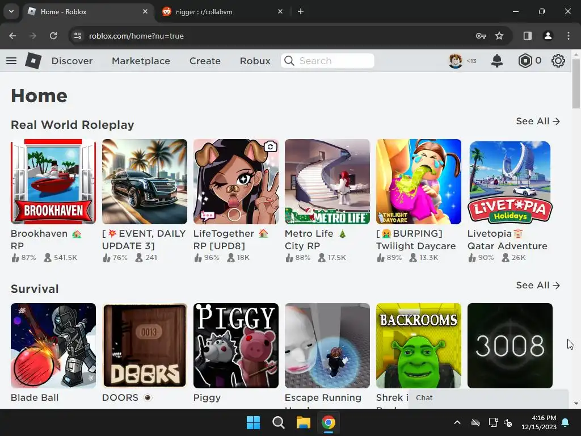Click the Livetopia Qatar Adventure title
Viewport: 581px width, 436px height.
(507, 240)
